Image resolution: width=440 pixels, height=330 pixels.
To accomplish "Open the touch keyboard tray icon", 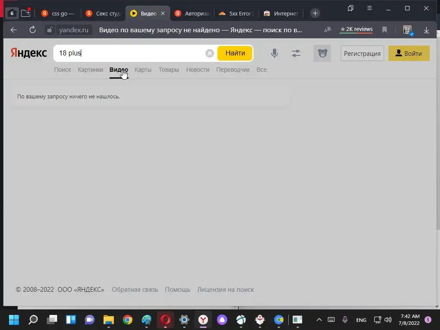I will (x=331, y=320).
